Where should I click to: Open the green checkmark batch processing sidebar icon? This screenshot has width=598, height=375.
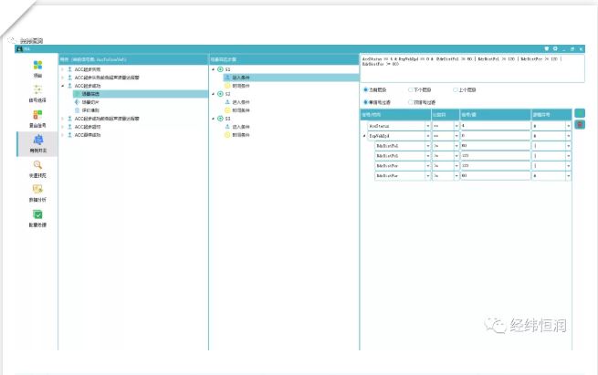[37, 214]
